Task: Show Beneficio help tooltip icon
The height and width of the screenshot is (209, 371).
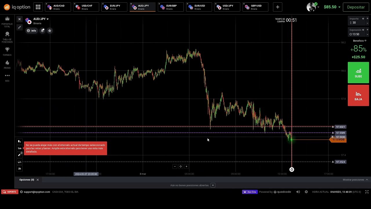Action: coord(365,41)
